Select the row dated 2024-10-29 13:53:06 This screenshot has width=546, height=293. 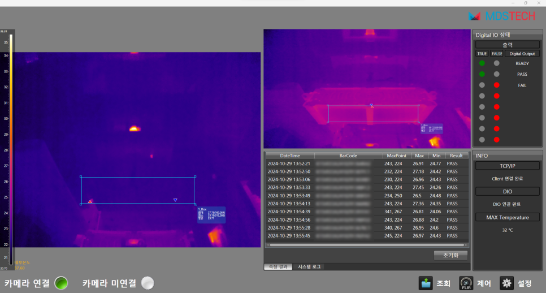[x=367, y=179]
